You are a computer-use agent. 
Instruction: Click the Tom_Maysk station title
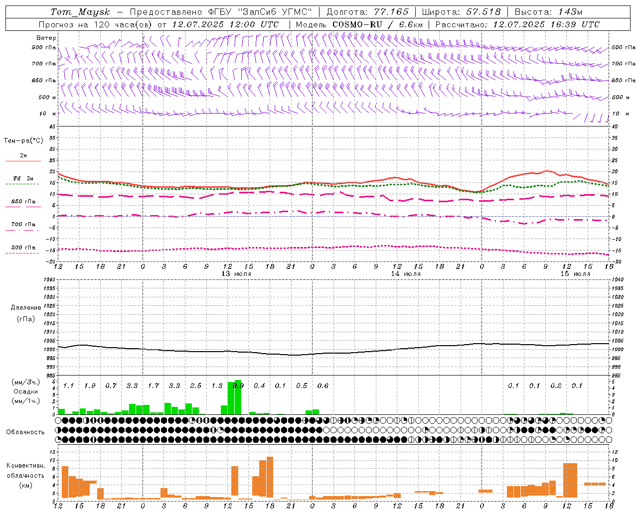pos(80,12)
